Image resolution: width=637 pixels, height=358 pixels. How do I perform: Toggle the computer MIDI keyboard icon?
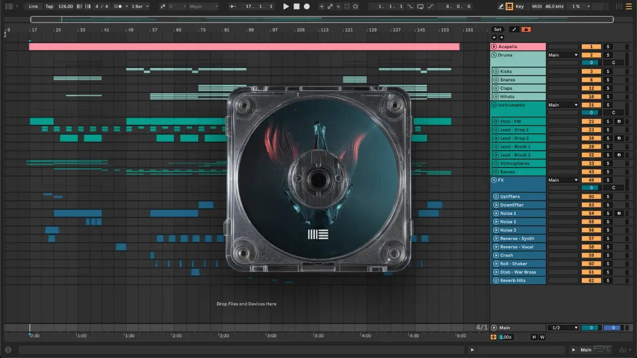510,6
